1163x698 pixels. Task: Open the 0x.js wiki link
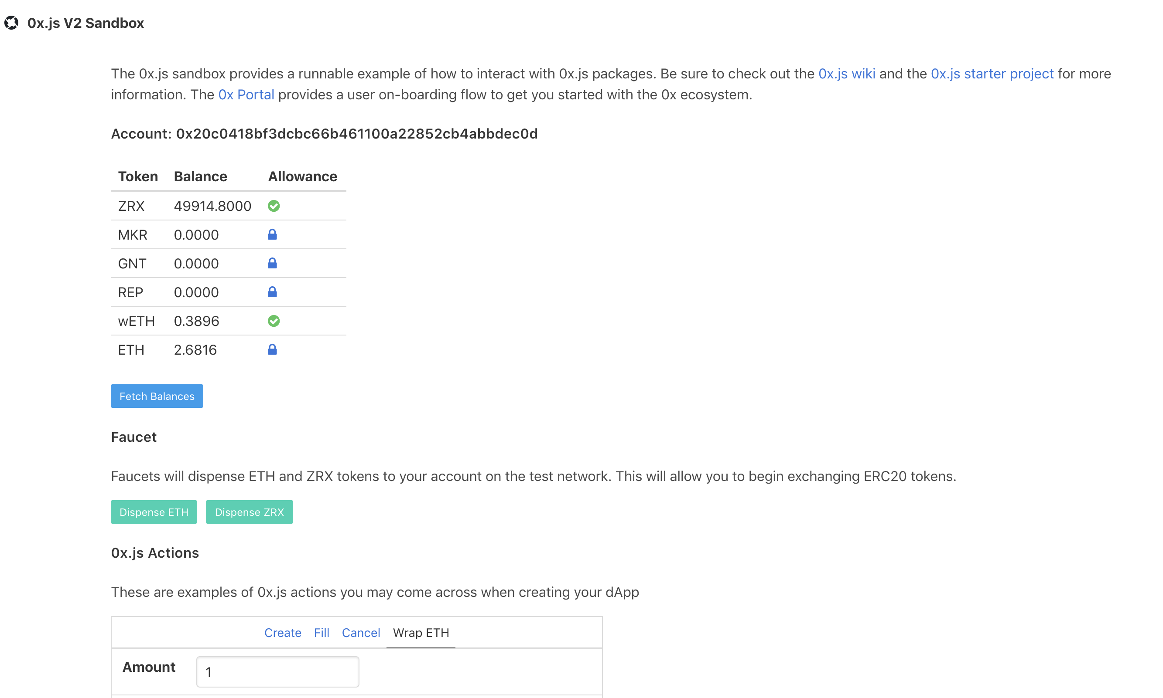[x=846, y=73]
